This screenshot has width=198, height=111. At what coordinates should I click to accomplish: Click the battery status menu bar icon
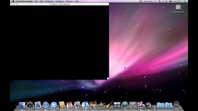pyautogui.click(x=170, y=1)
